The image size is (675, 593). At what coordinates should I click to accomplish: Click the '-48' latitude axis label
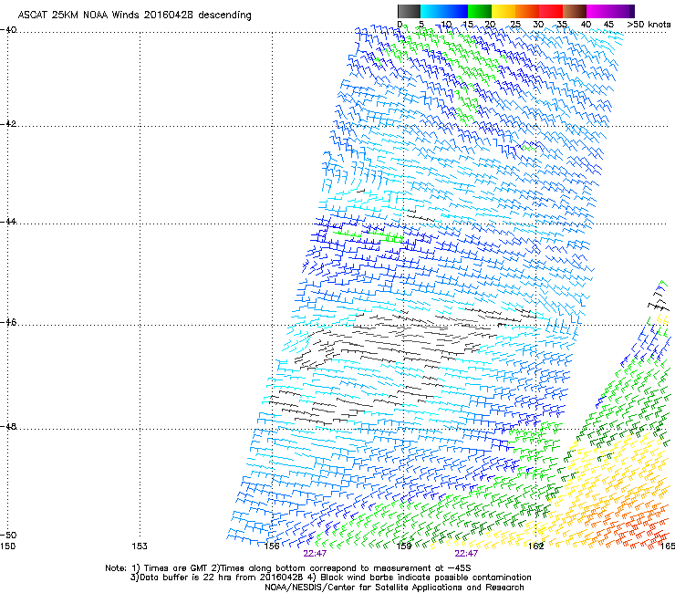[x=8, y=426]
